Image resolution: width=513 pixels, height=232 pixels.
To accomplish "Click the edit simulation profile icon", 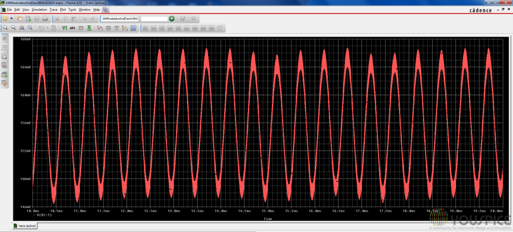I will tap(183, 19).
